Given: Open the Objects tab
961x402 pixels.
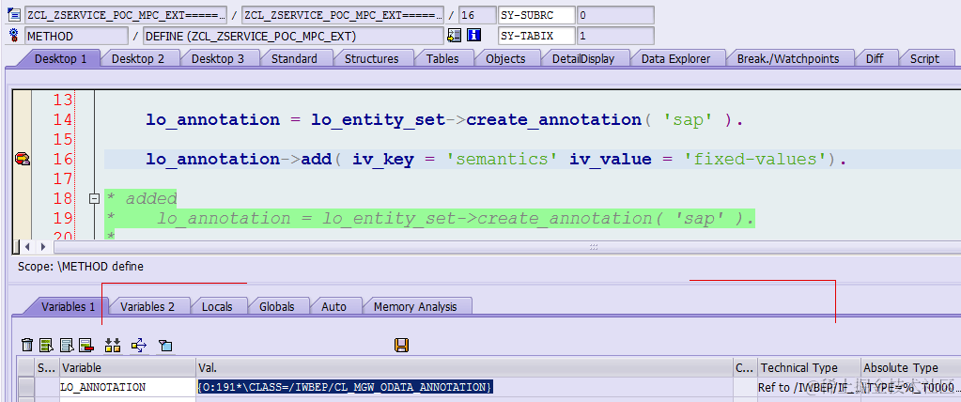Looking at the screenshot, I should coord(505,59).
